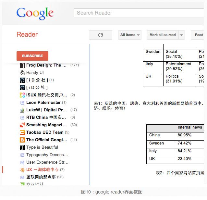Click the 74.42% value for Sweden
Viewport: 207px width, 200px height.
click(184, 143)
